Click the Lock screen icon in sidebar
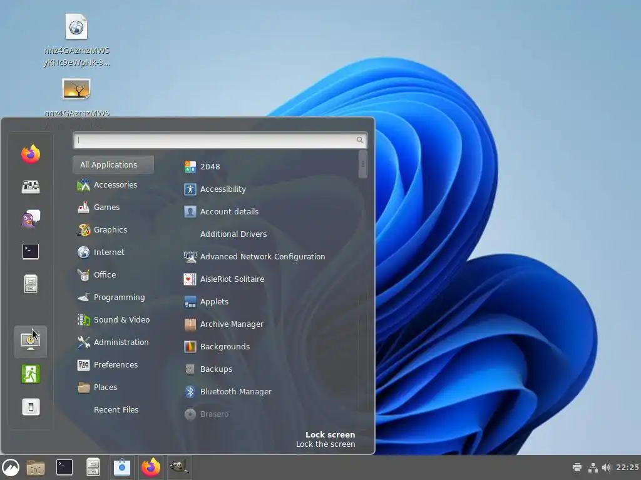The height and width of the screenshot is (480, 641). [x=31, y=342]
